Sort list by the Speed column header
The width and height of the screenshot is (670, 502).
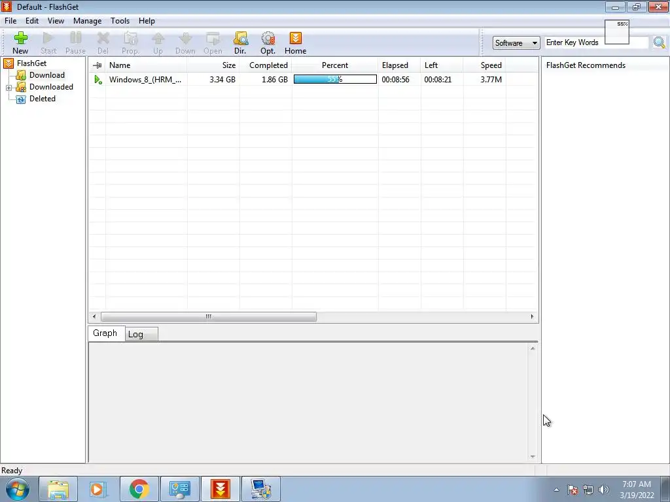tap(485, 65)
